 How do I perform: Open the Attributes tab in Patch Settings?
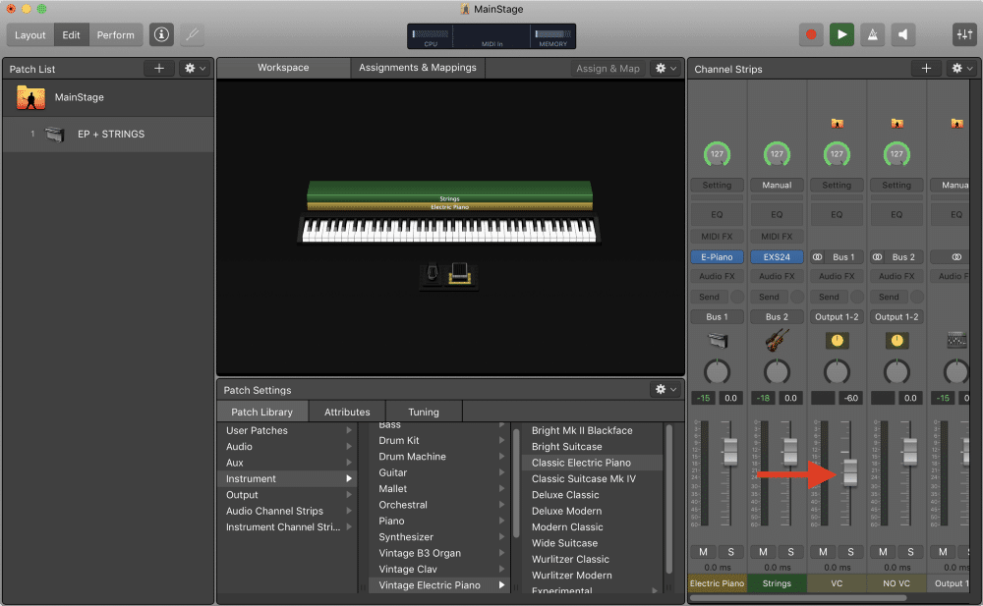[x=347, y=412]
